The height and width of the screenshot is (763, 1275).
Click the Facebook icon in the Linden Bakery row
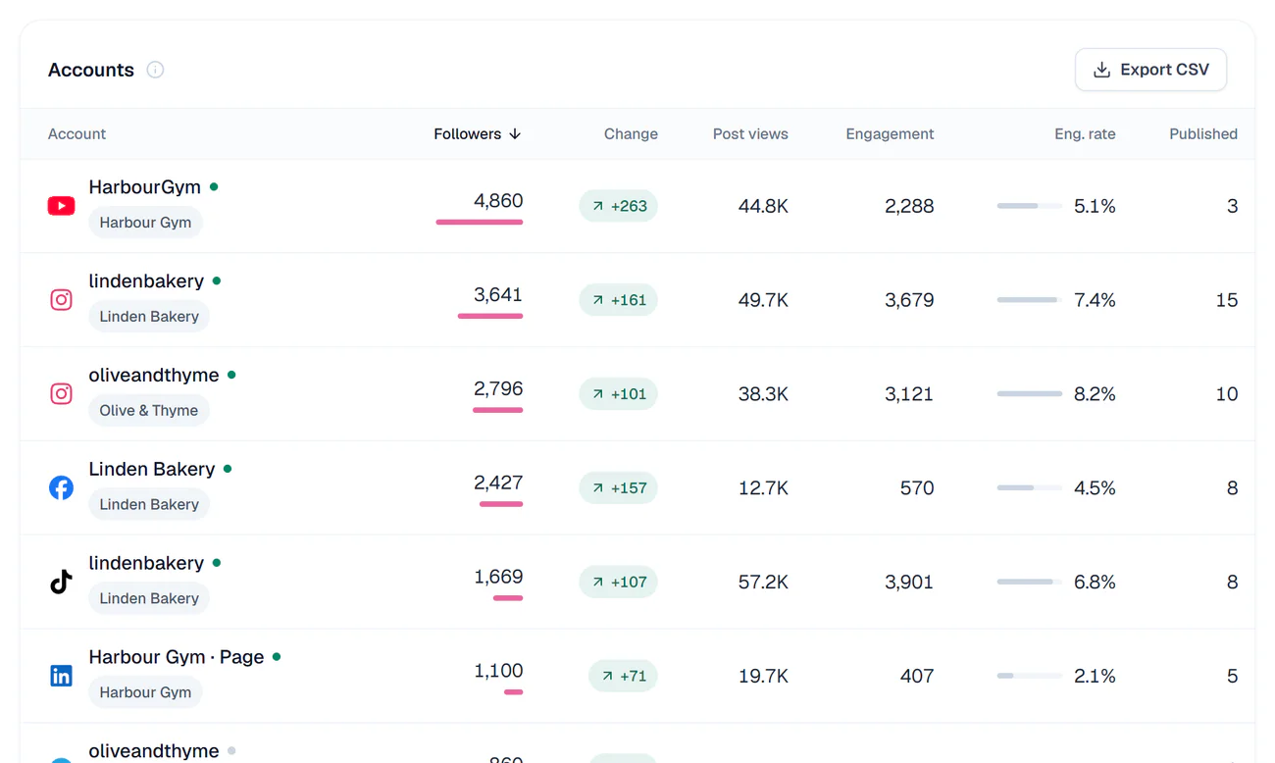[61, 488]
